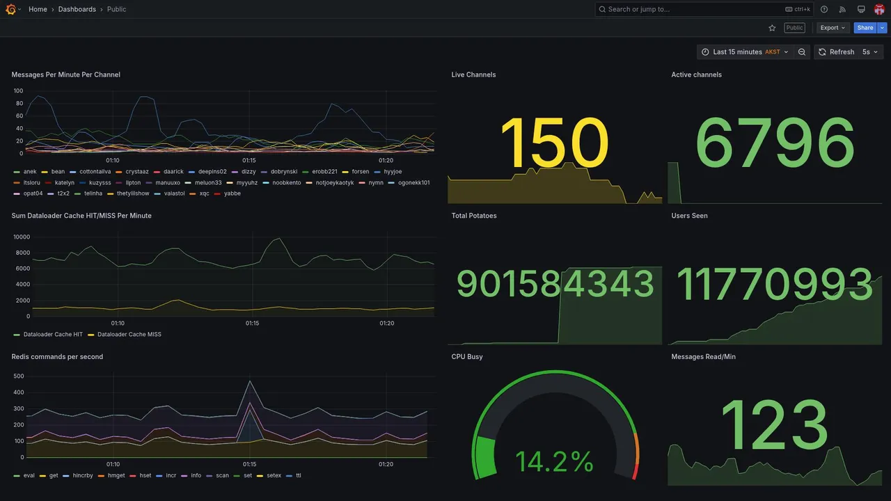
Task: Toggle visibility of the xqc series
Action: [204, 193]
